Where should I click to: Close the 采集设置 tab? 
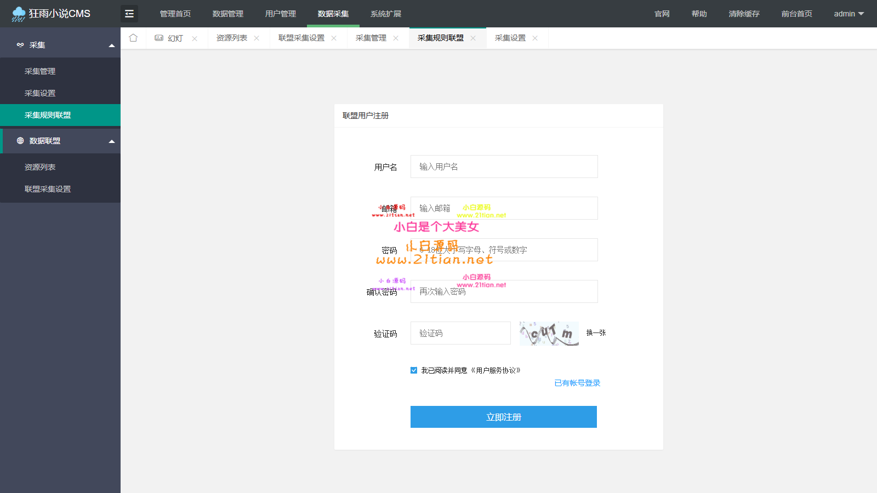(535, 38)
